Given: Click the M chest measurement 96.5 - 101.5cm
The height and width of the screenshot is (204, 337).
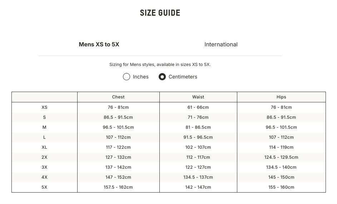Looking at the screenshot, I should 118,127.
